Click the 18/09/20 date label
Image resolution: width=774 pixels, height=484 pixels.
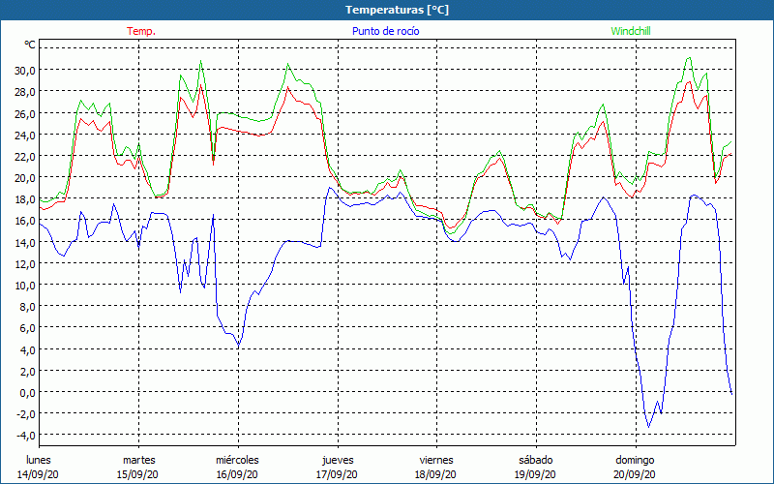(436, 474)
